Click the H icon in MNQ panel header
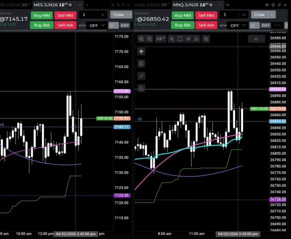This screenshot has height=239, width=291. click(x=267, y=5)
